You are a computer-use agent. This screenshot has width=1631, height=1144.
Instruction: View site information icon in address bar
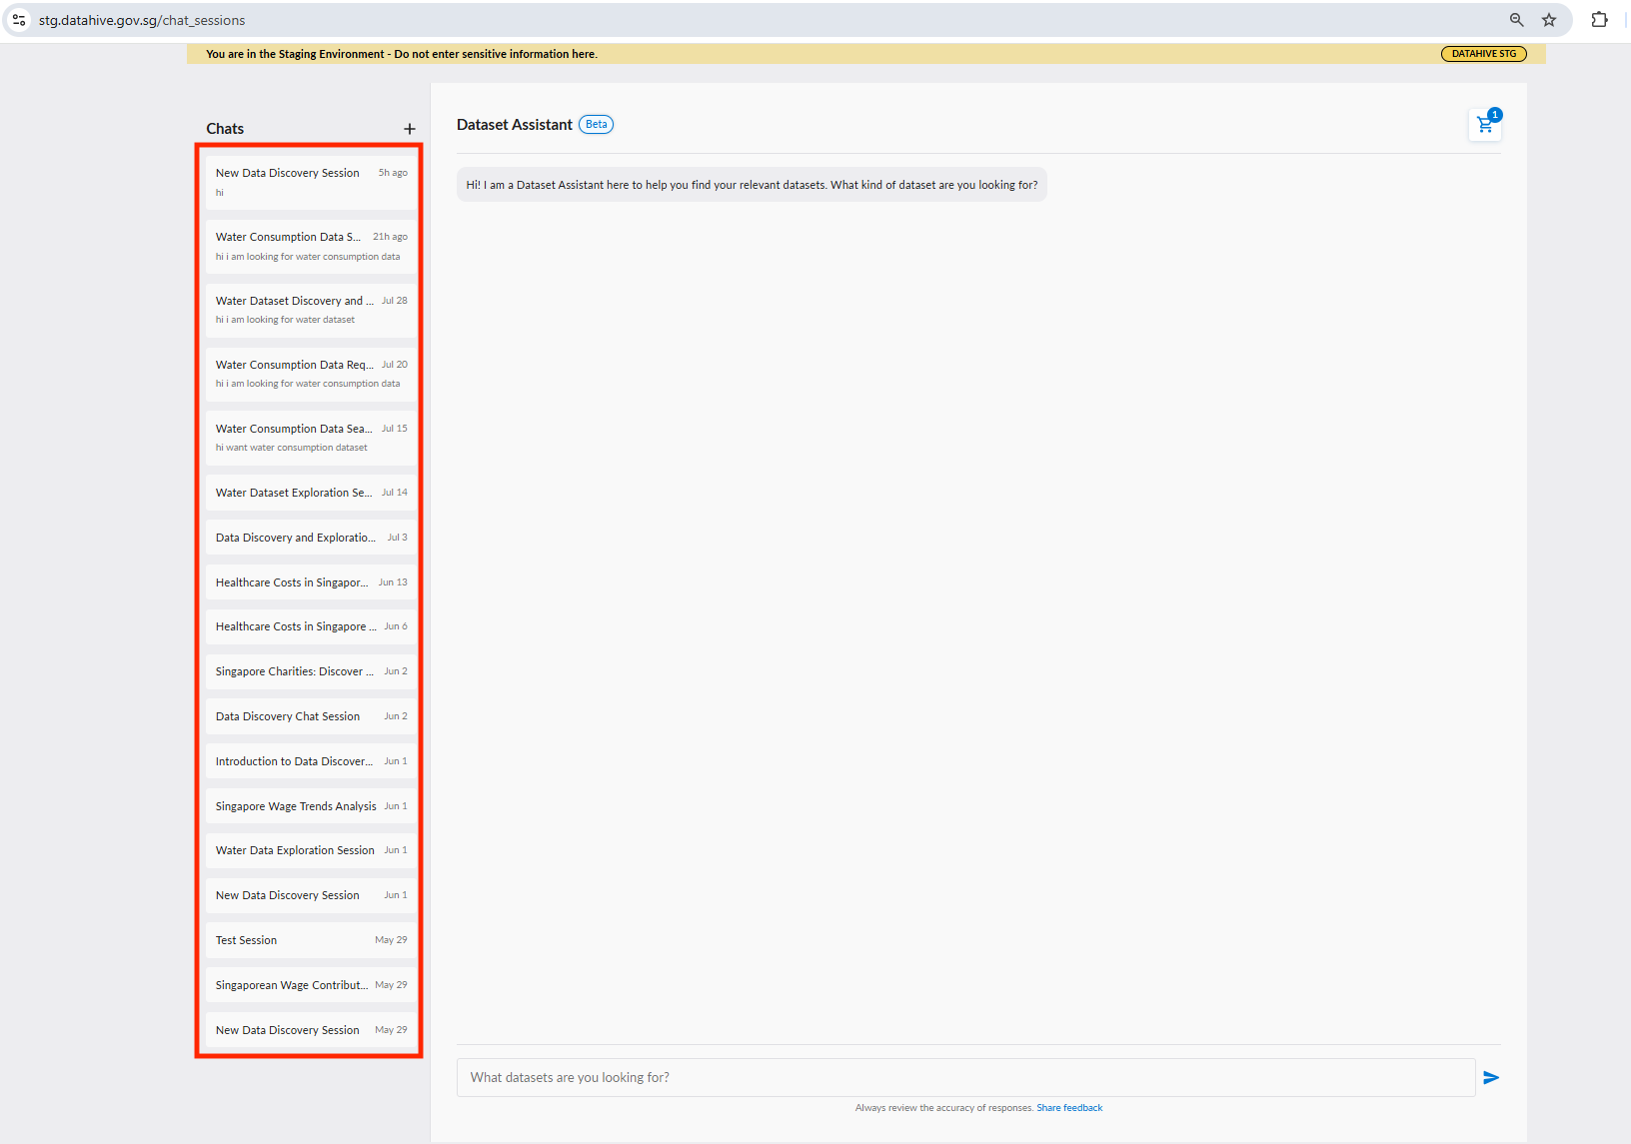[x=19, y=20]
